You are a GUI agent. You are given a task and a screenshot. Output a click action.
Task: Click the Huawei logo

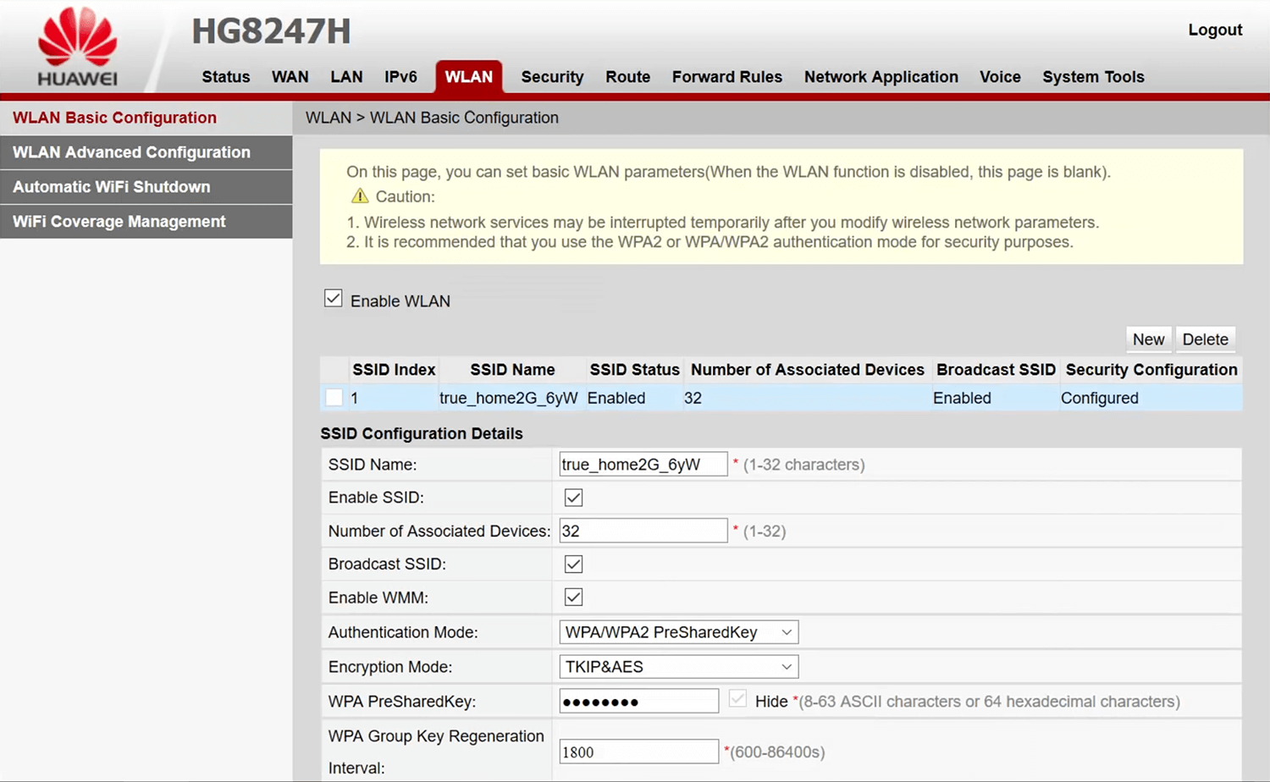77,47
